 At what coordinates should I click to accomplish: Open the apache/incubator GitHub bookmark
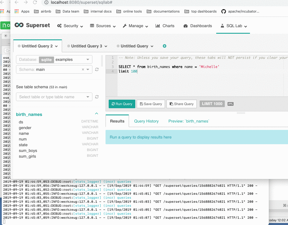pos(240,11)
